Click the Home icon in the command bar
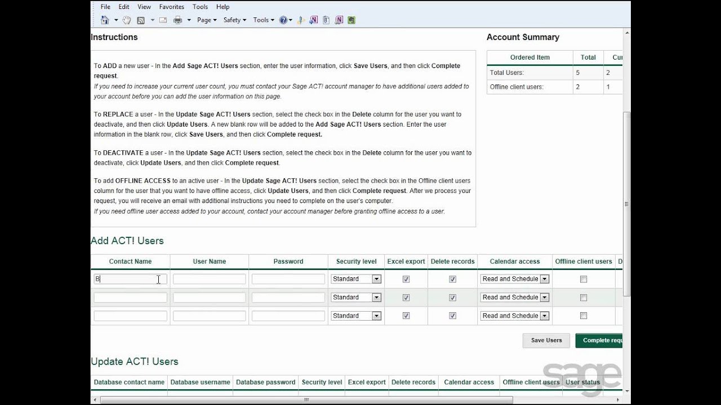Viewport: 721px width, 405px height. 105,20
